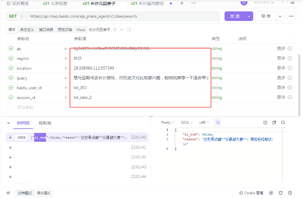Select the timeline event at 22:01:42
Viewport: 303px width, 199px height.
[77, 157]
